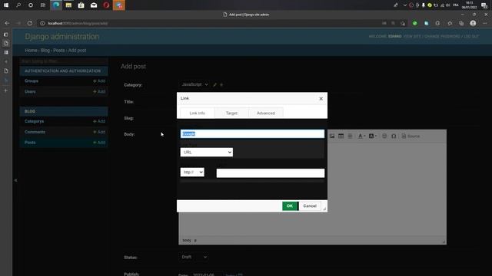Click the green extension icon in browser toolbar

point(415,23)
